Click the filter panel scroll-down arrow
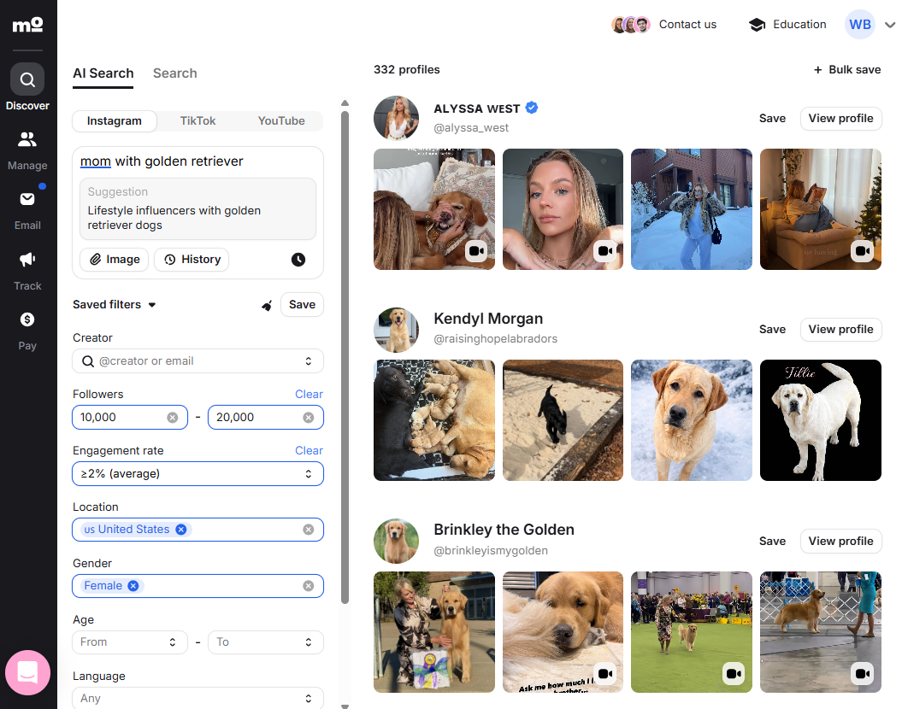The image size is (902, 709). pos(345,706)
